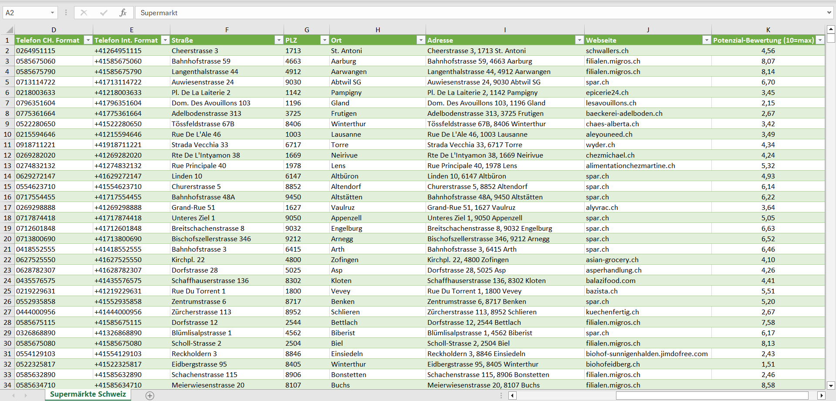
Task: Click next sheet navigation arrow
Action: (26, 395)
